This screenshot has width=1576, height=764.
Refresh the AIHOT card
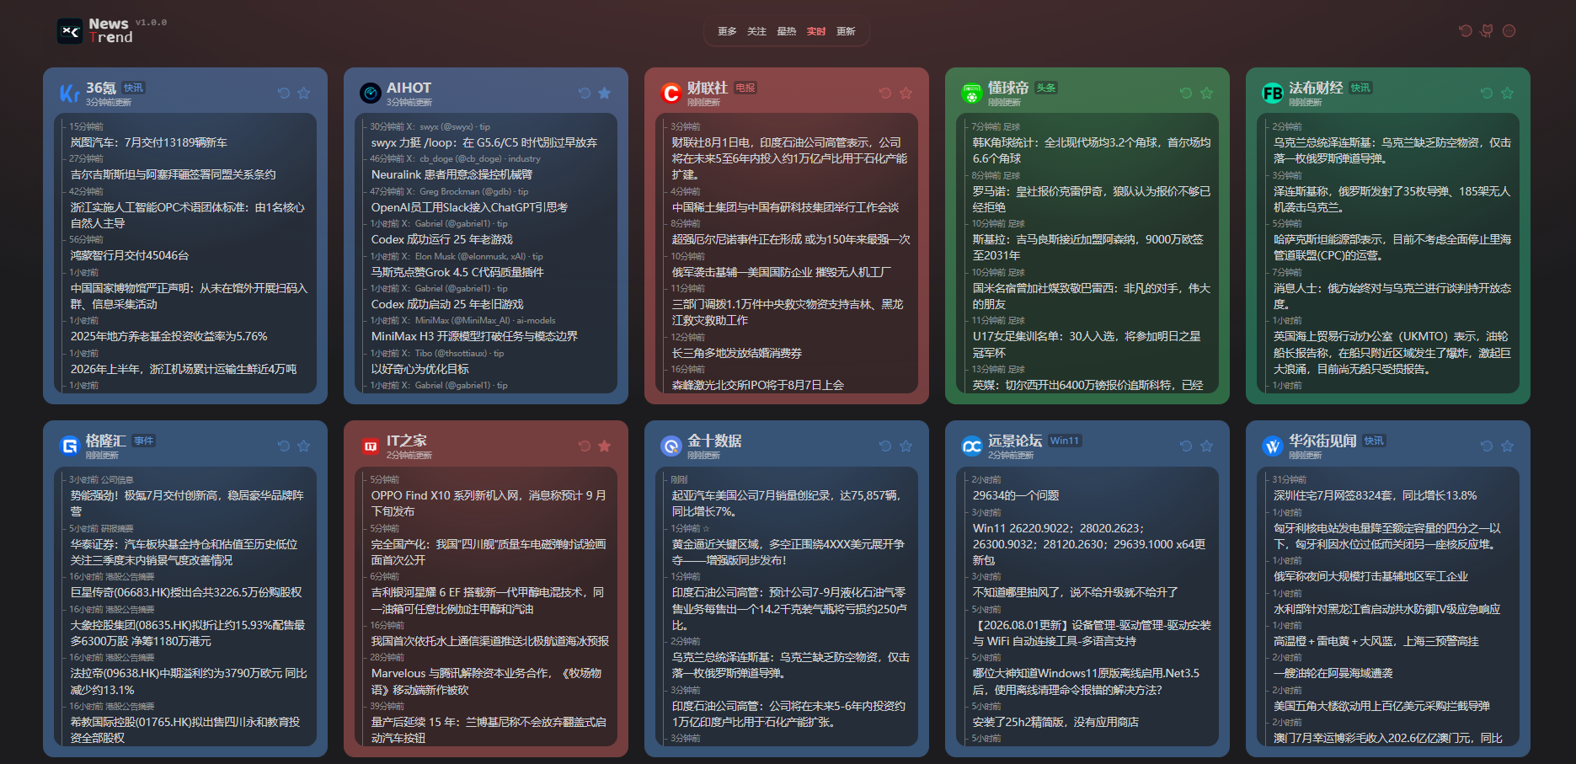585,93
